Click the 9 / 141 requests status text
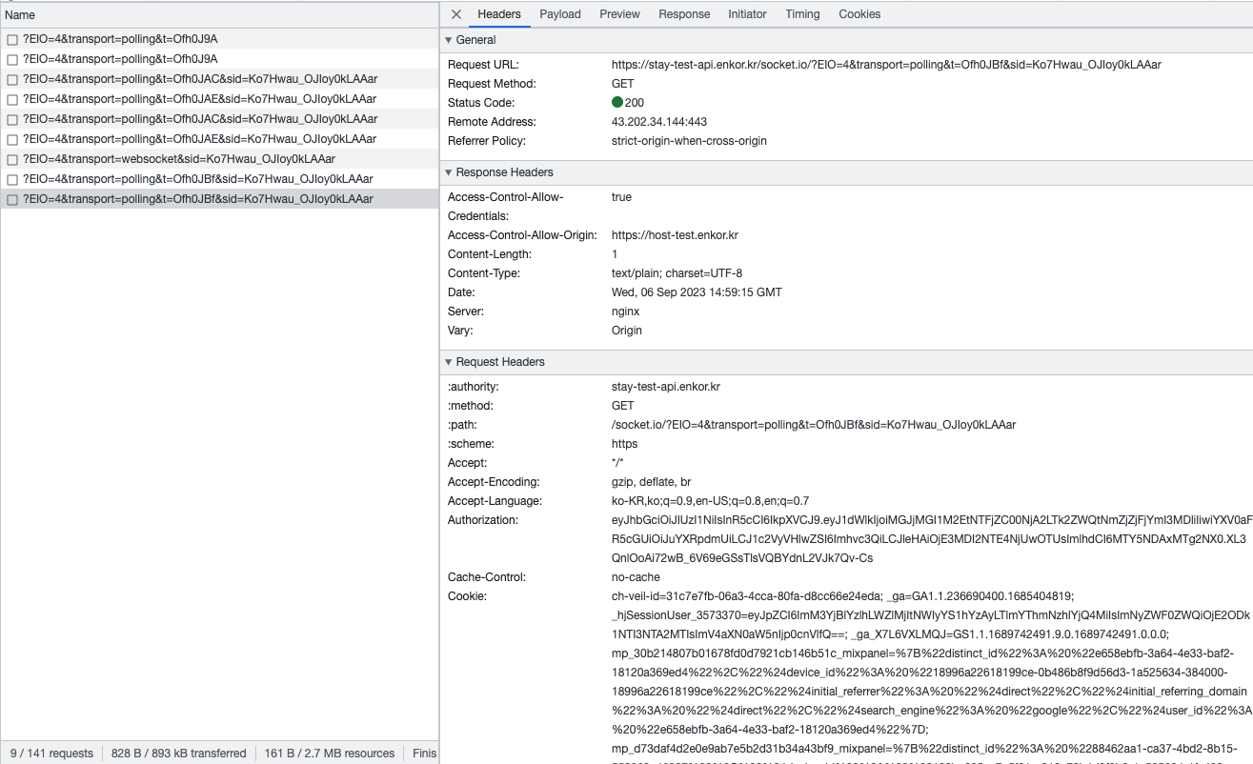The image size is (1253, 764). (x=52, y=754)
